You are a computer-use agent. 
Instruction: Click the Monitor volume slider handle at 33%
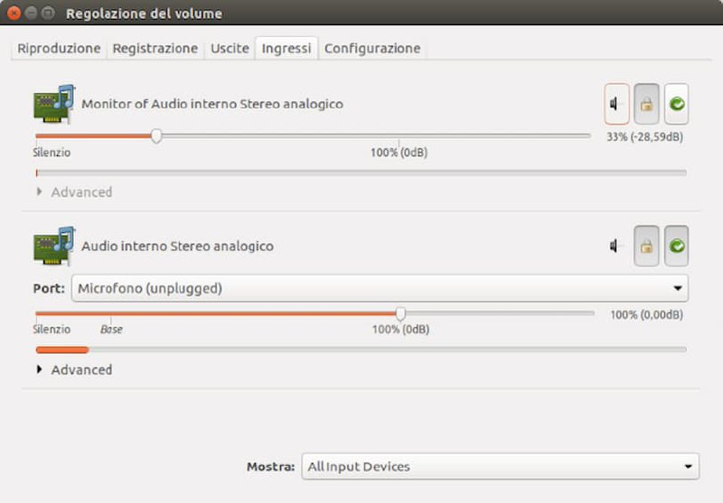click(x=156, y=135)
